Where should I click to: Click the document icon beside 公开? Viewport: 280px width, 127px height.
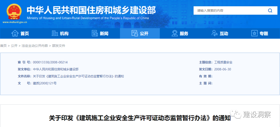[135, 33]
